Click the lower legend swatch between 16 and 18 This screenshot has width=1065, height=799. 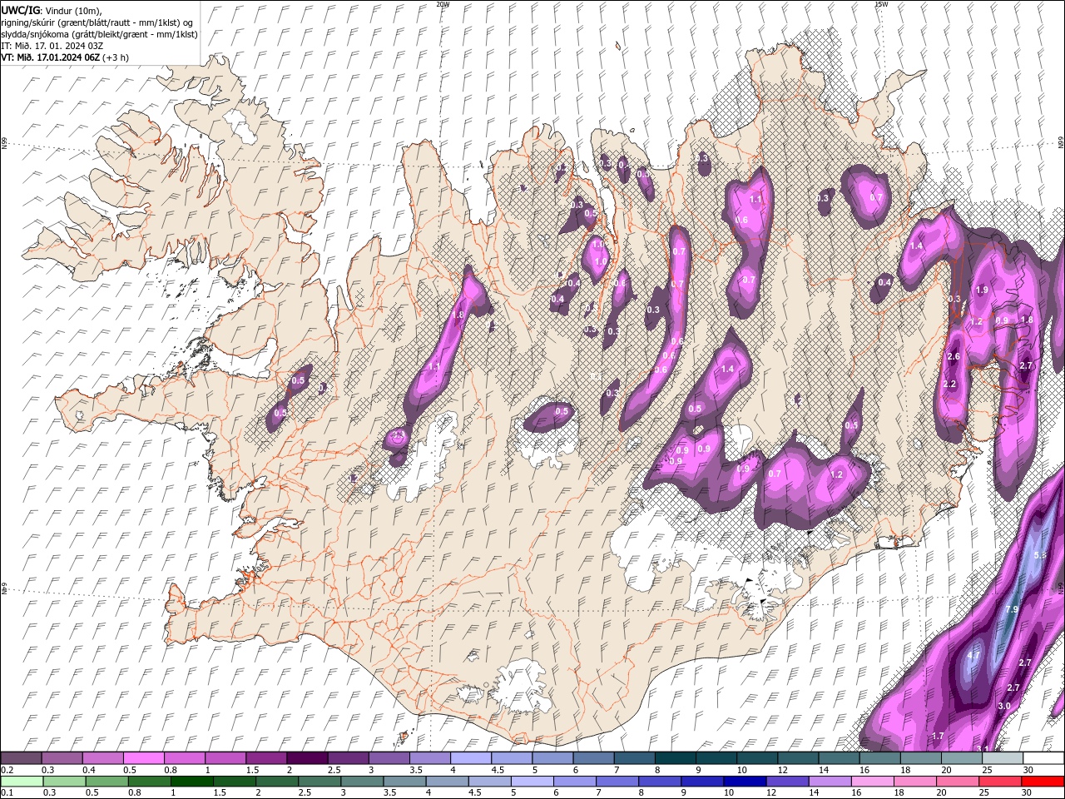click(871, 782)
